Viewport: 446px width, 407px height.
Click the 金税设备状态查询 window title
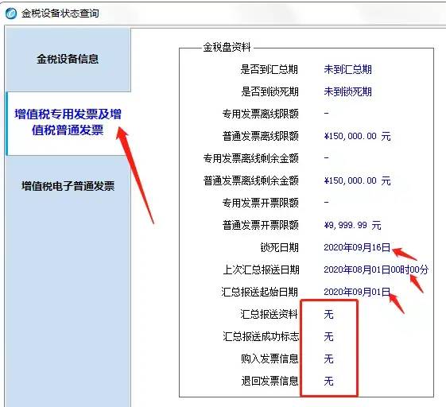(60, 14)
